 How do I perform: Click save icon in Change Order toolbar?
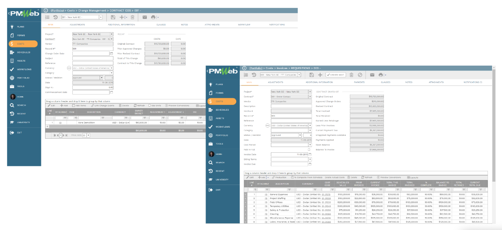click(113, 17)
